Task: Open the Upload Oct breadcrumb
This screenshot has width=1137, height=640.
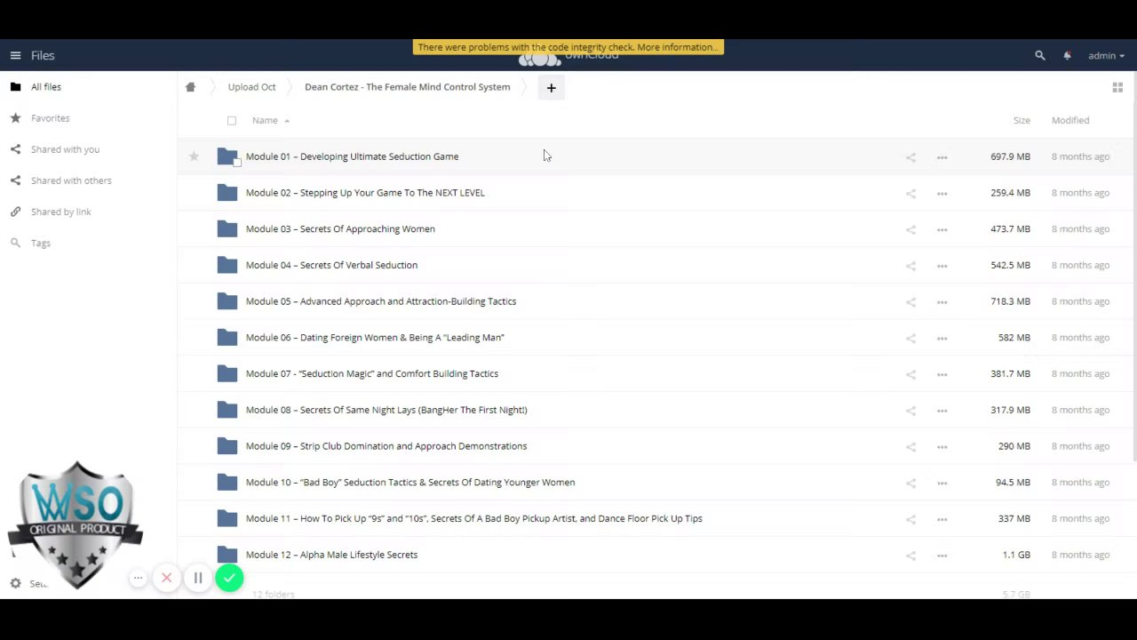Action: point(251,87)
